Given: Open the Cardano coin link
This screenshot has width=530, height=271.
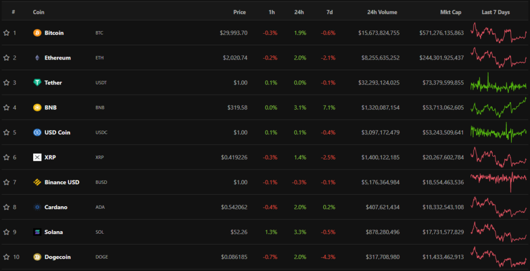Looking at the screenshot, I should 56,207.
